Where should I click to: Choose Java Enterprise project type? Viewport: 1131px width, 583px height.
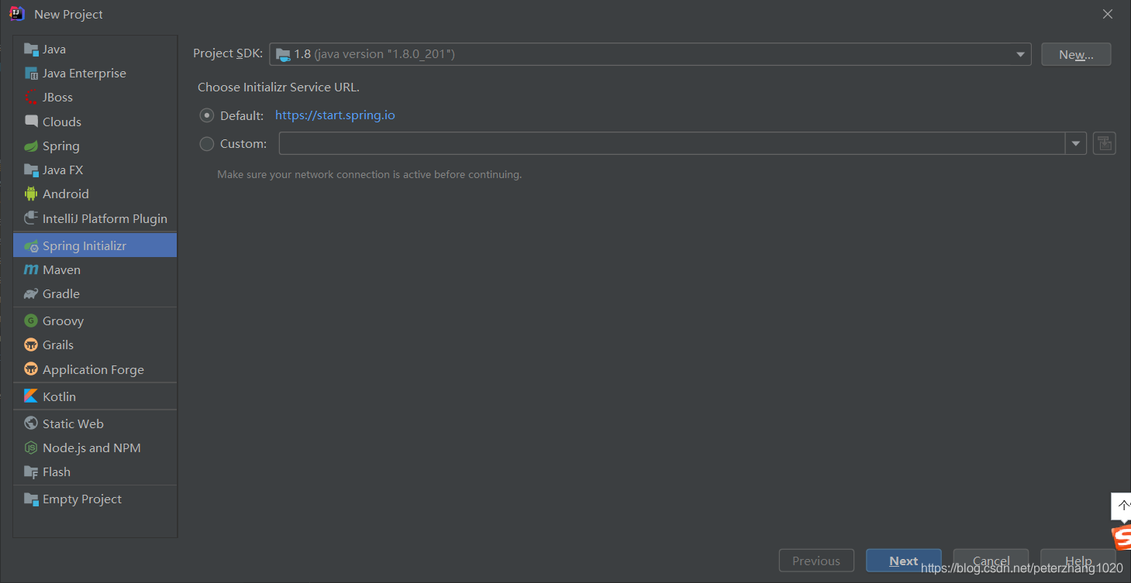pyautogui.click(x=95, y=74)
